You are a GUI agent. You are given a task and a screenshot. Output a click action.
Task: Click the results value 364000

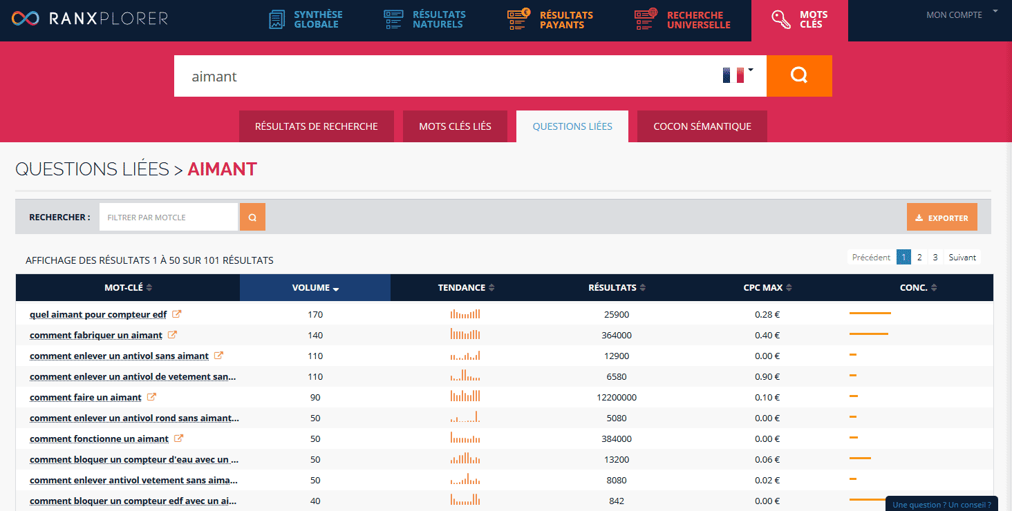tap(617, 335)
